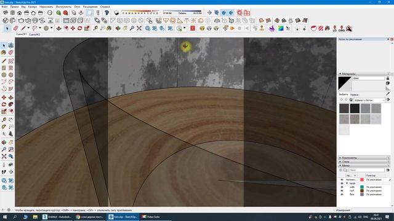394x221 pixels.
Task: Select the Rectangle tool in left toolbar
Action: point(4,68)
